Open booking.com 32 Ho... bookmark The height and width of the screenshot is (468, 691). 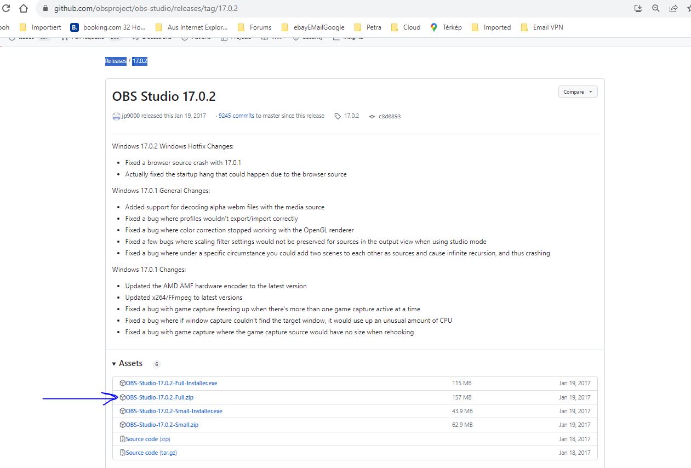[108, 27]
